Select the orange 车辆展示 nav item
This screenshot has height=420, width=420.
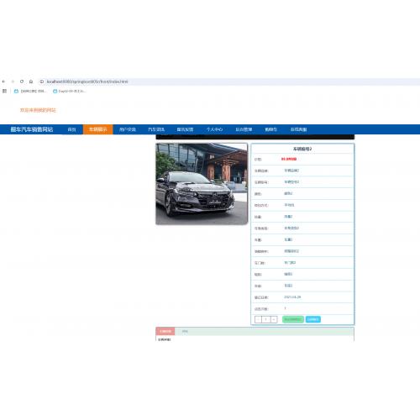point(98,129)
